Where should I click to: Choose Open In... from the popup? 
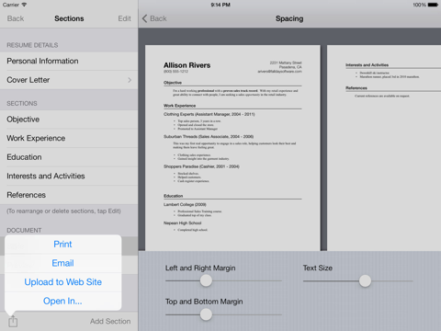coord(62,302)
